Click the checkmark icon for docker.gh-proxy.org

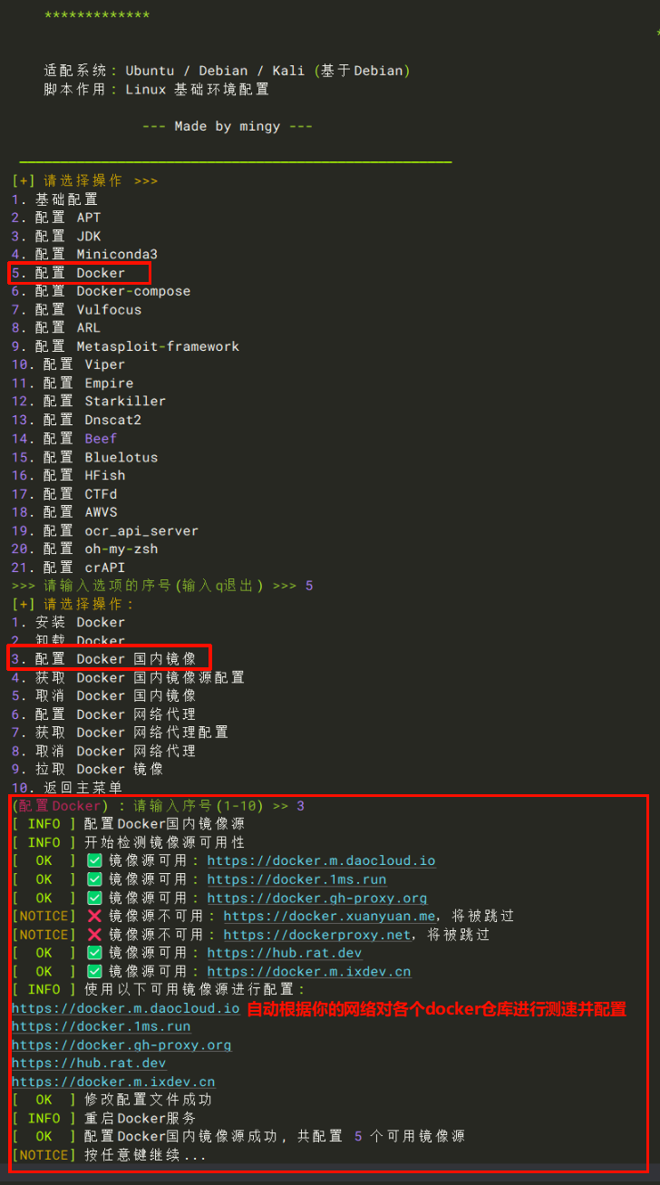coord(94,898)
